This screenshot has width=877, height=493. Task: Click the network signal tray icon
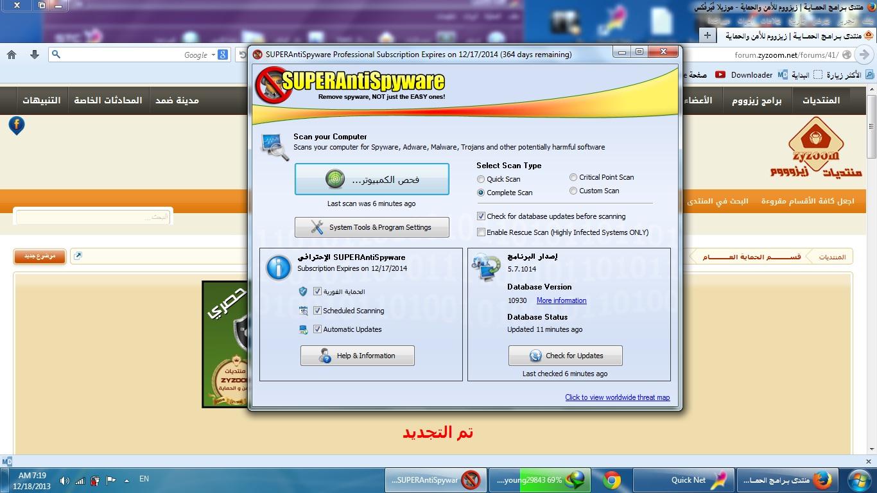click(x=80, y=480)
